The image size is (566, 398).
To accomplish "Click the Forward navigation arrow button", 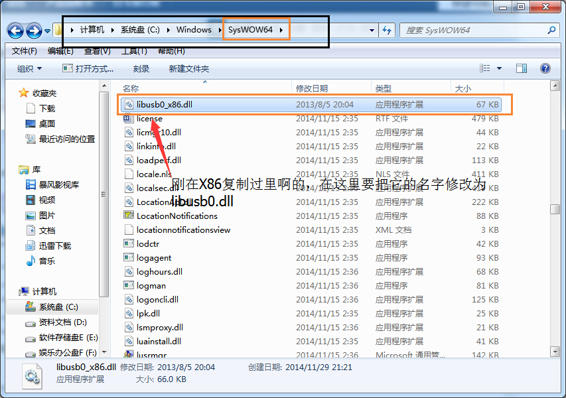I will point(34,31).
